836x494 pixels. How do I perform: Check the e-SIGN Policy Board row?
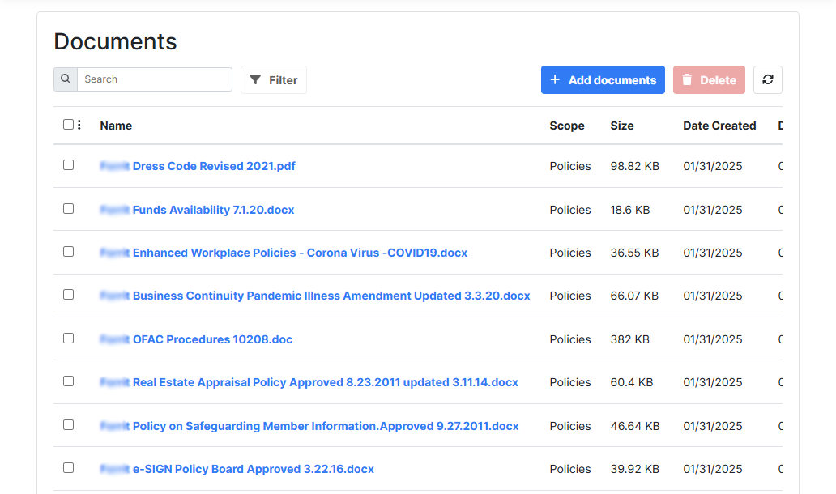click(x=68, y=468)
